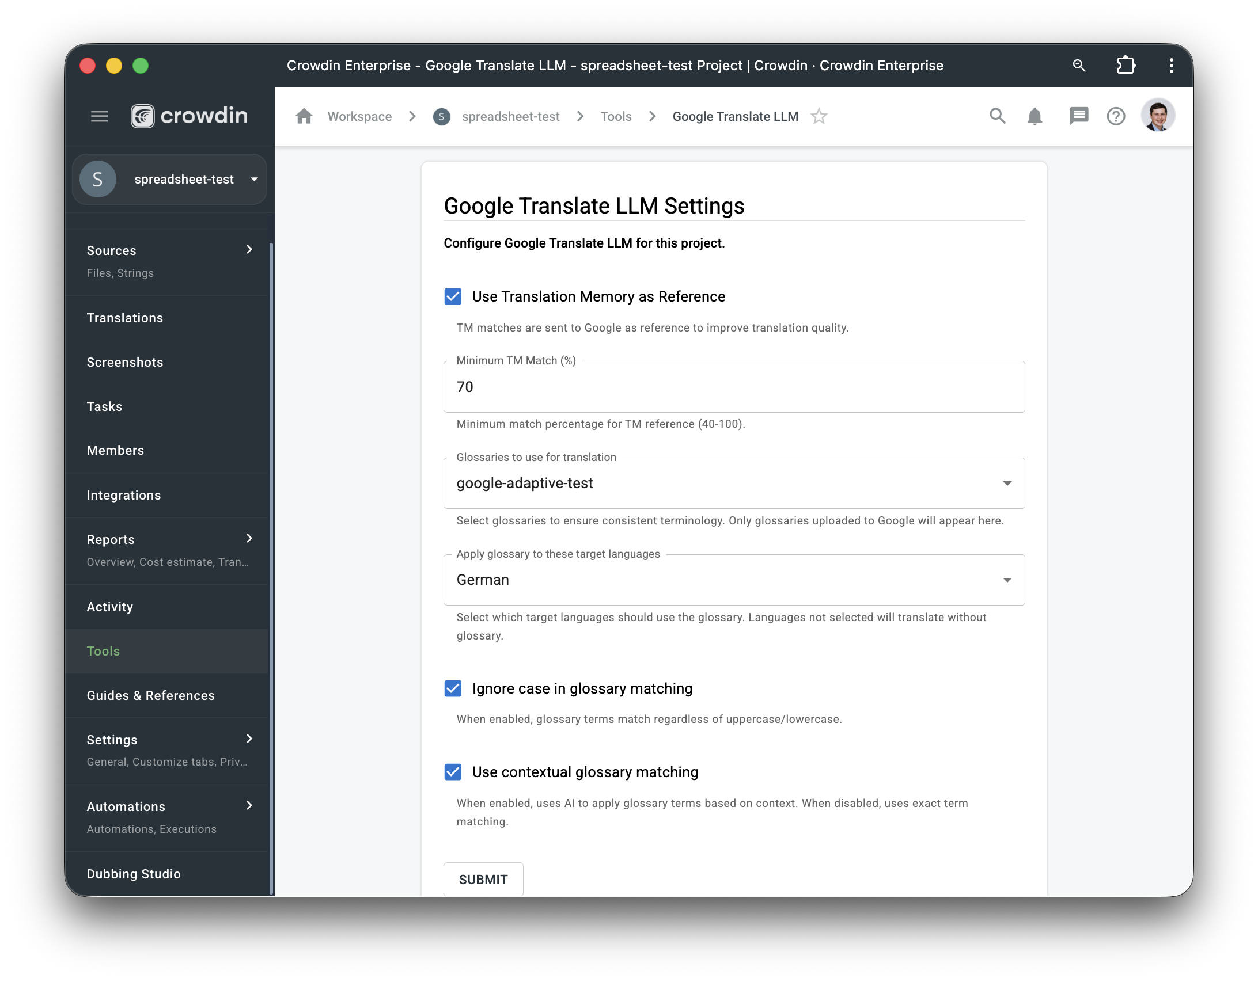The image size is (1258, 982).
Task: Open the browser extensions puzzle icon
Action: tap(1126, 66)
